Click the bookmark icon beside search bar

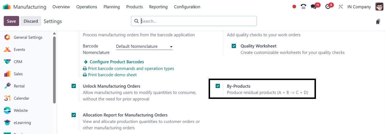click(378, 21)
